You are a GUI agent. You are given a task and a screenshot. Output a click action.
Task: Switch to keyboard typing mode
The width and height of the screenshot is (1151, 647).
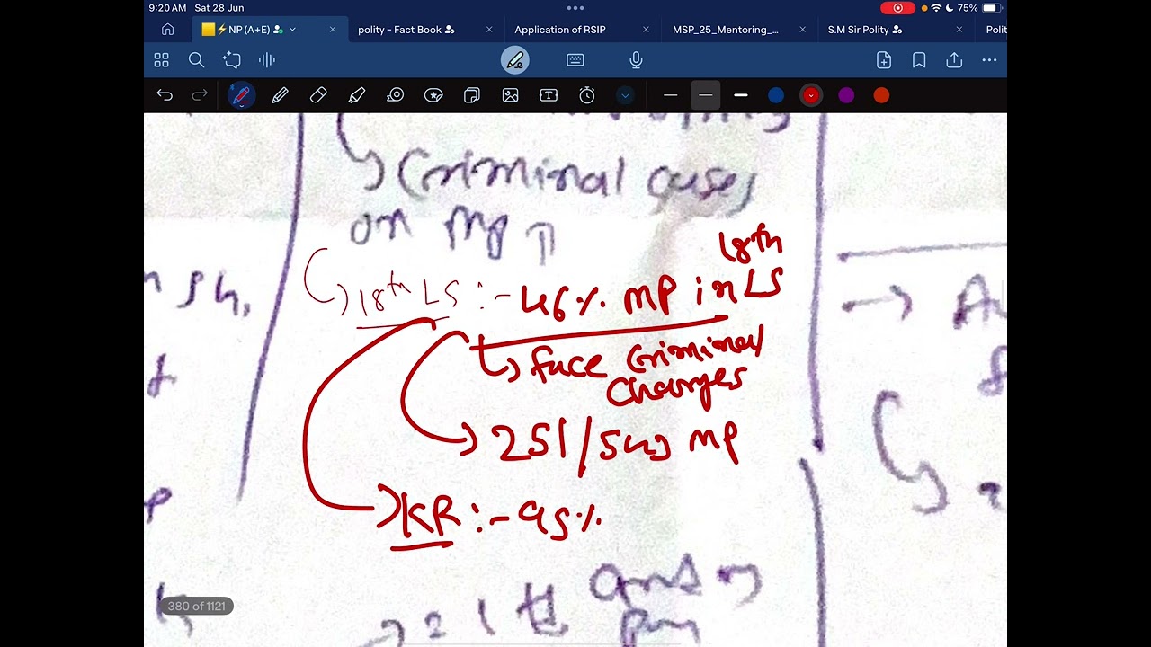coord(575,60)
